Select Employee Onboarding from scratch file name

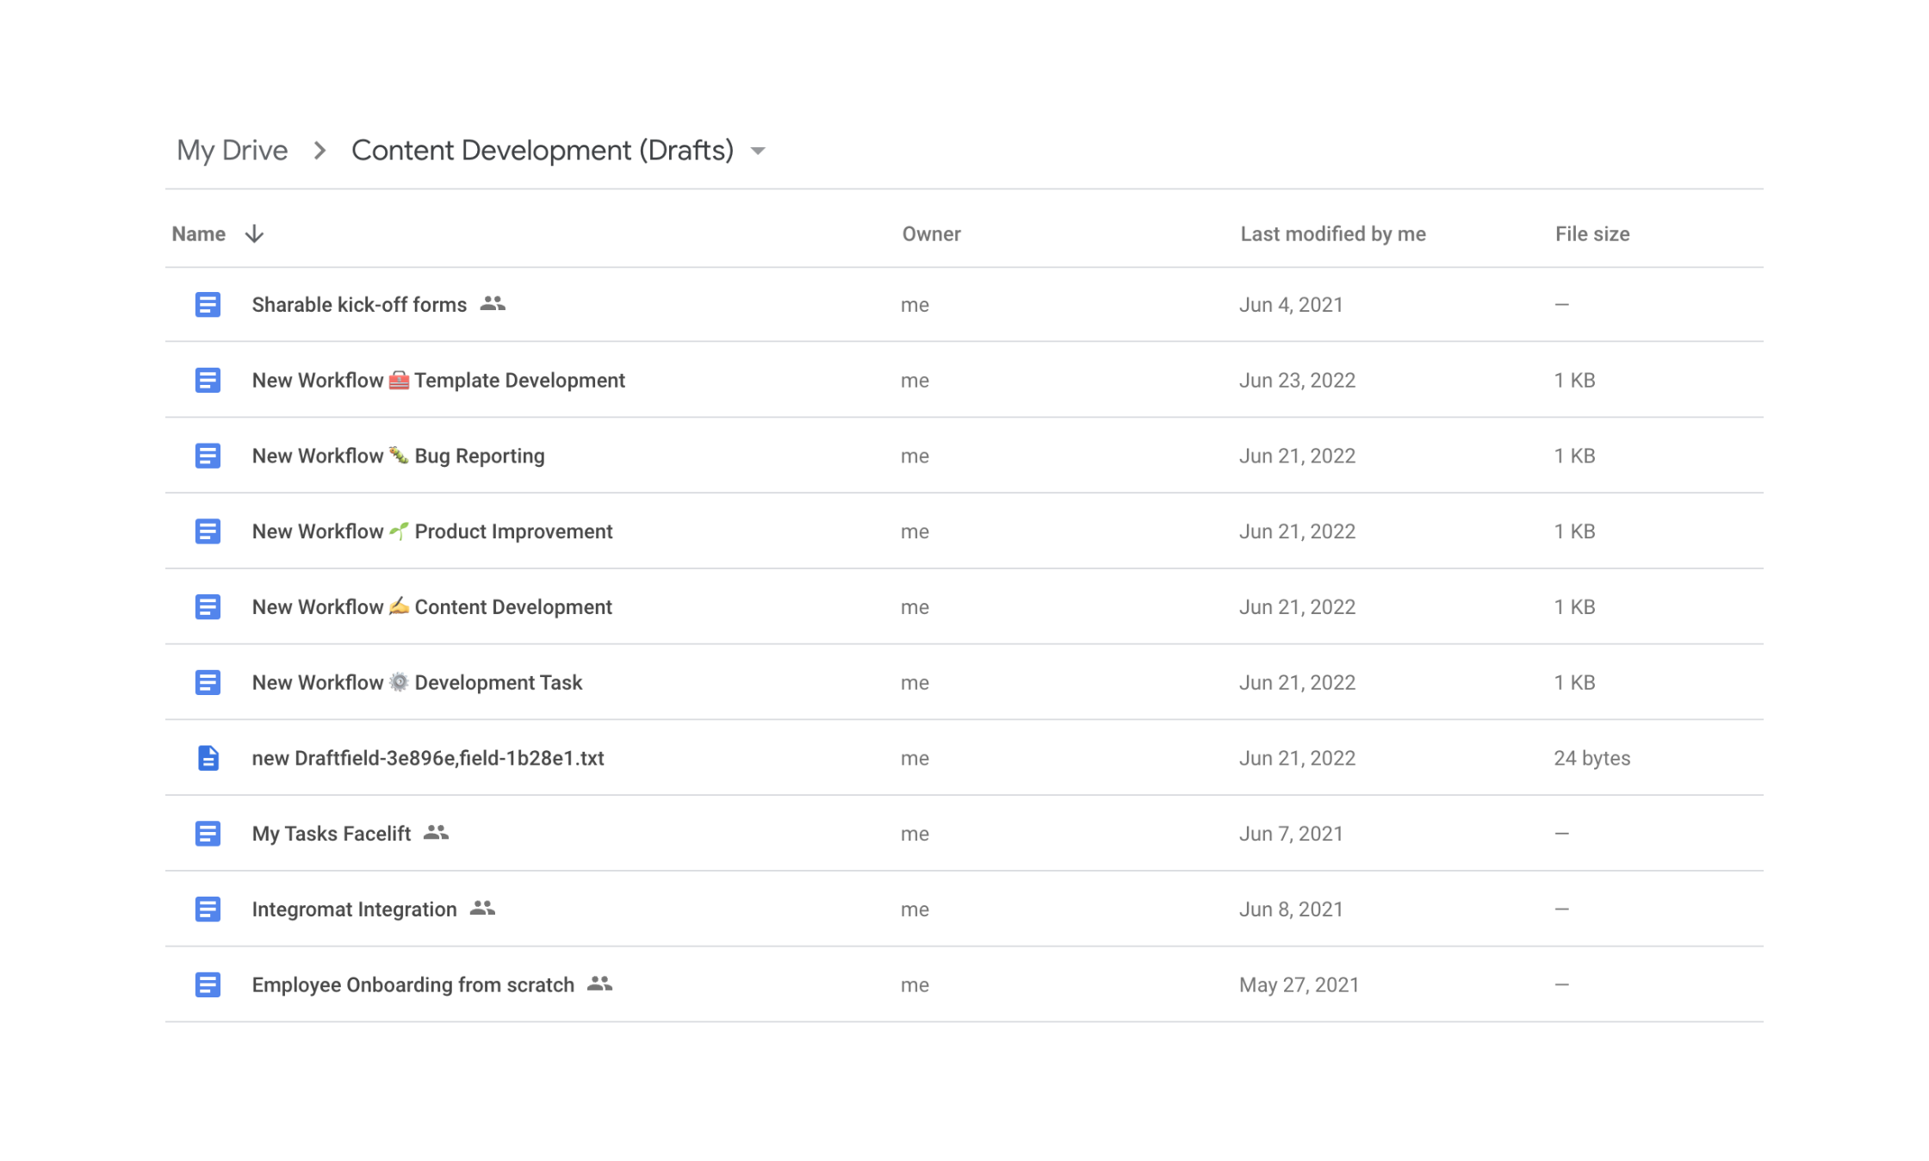(x=413, y=984)
